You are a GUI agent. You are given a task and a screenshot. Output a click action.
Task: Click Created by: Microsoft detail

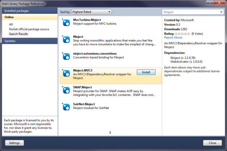click(x=179, y=20)
